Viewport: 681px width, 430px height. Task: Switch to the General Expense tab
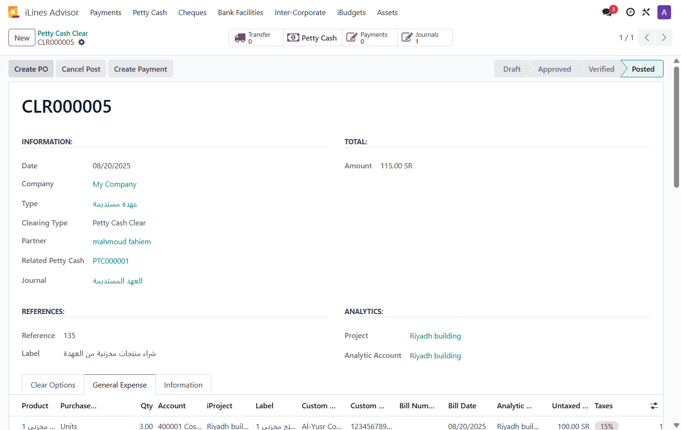pos(120,385)
